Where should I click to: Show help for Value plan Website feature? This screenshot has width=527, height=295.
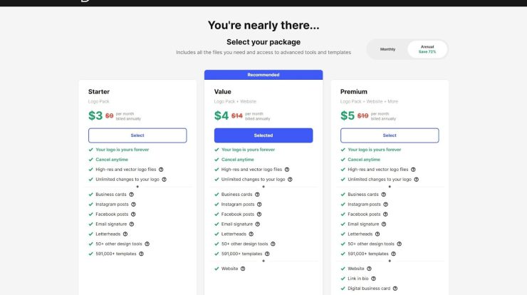coord(243,269)
